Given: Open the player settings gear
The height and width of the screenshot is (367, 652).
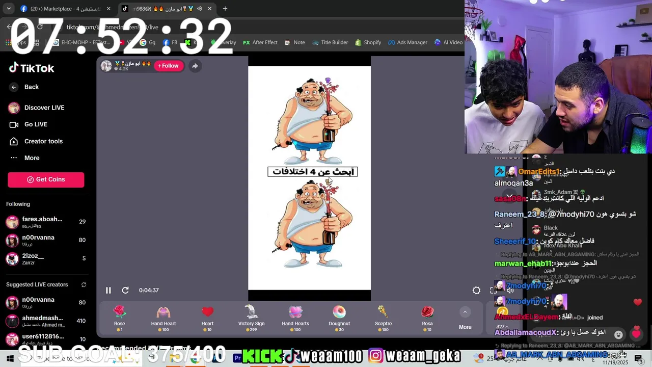Looking at the screenshot, I should click(476, 290).
